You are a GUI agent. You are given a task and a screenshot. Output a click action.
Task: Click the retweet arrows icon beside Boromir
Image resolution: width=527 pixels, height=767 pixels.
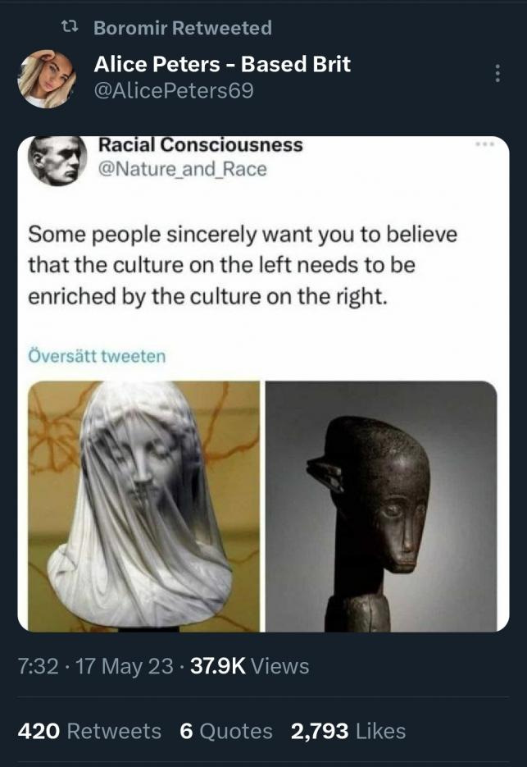coord(69,28)
